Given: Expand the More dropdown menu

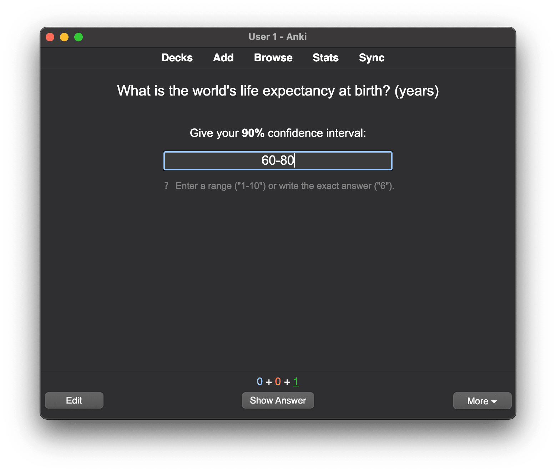Looking at the screenshot, I should pos(482,401).
